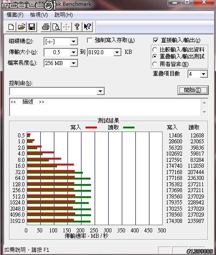Click the red 寫入 legend swatch
The height and width of the screenshot is (255, 216).
click(x=91, y=127)
